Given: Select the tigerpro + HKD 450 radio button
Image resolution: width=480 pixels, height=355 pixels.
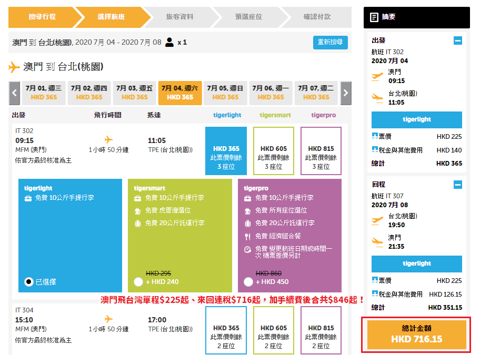Looking at the screenshot, I should click(x=248, y=281).
